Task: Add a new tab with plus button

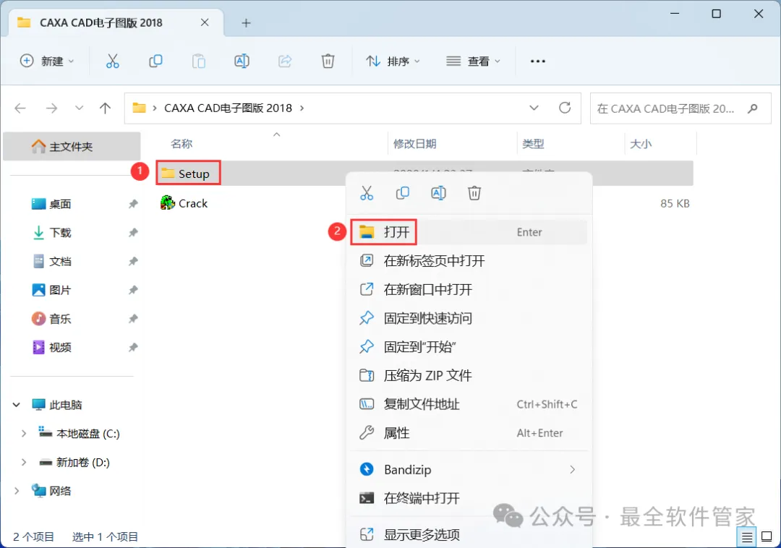Action: (x=246, y=23)
